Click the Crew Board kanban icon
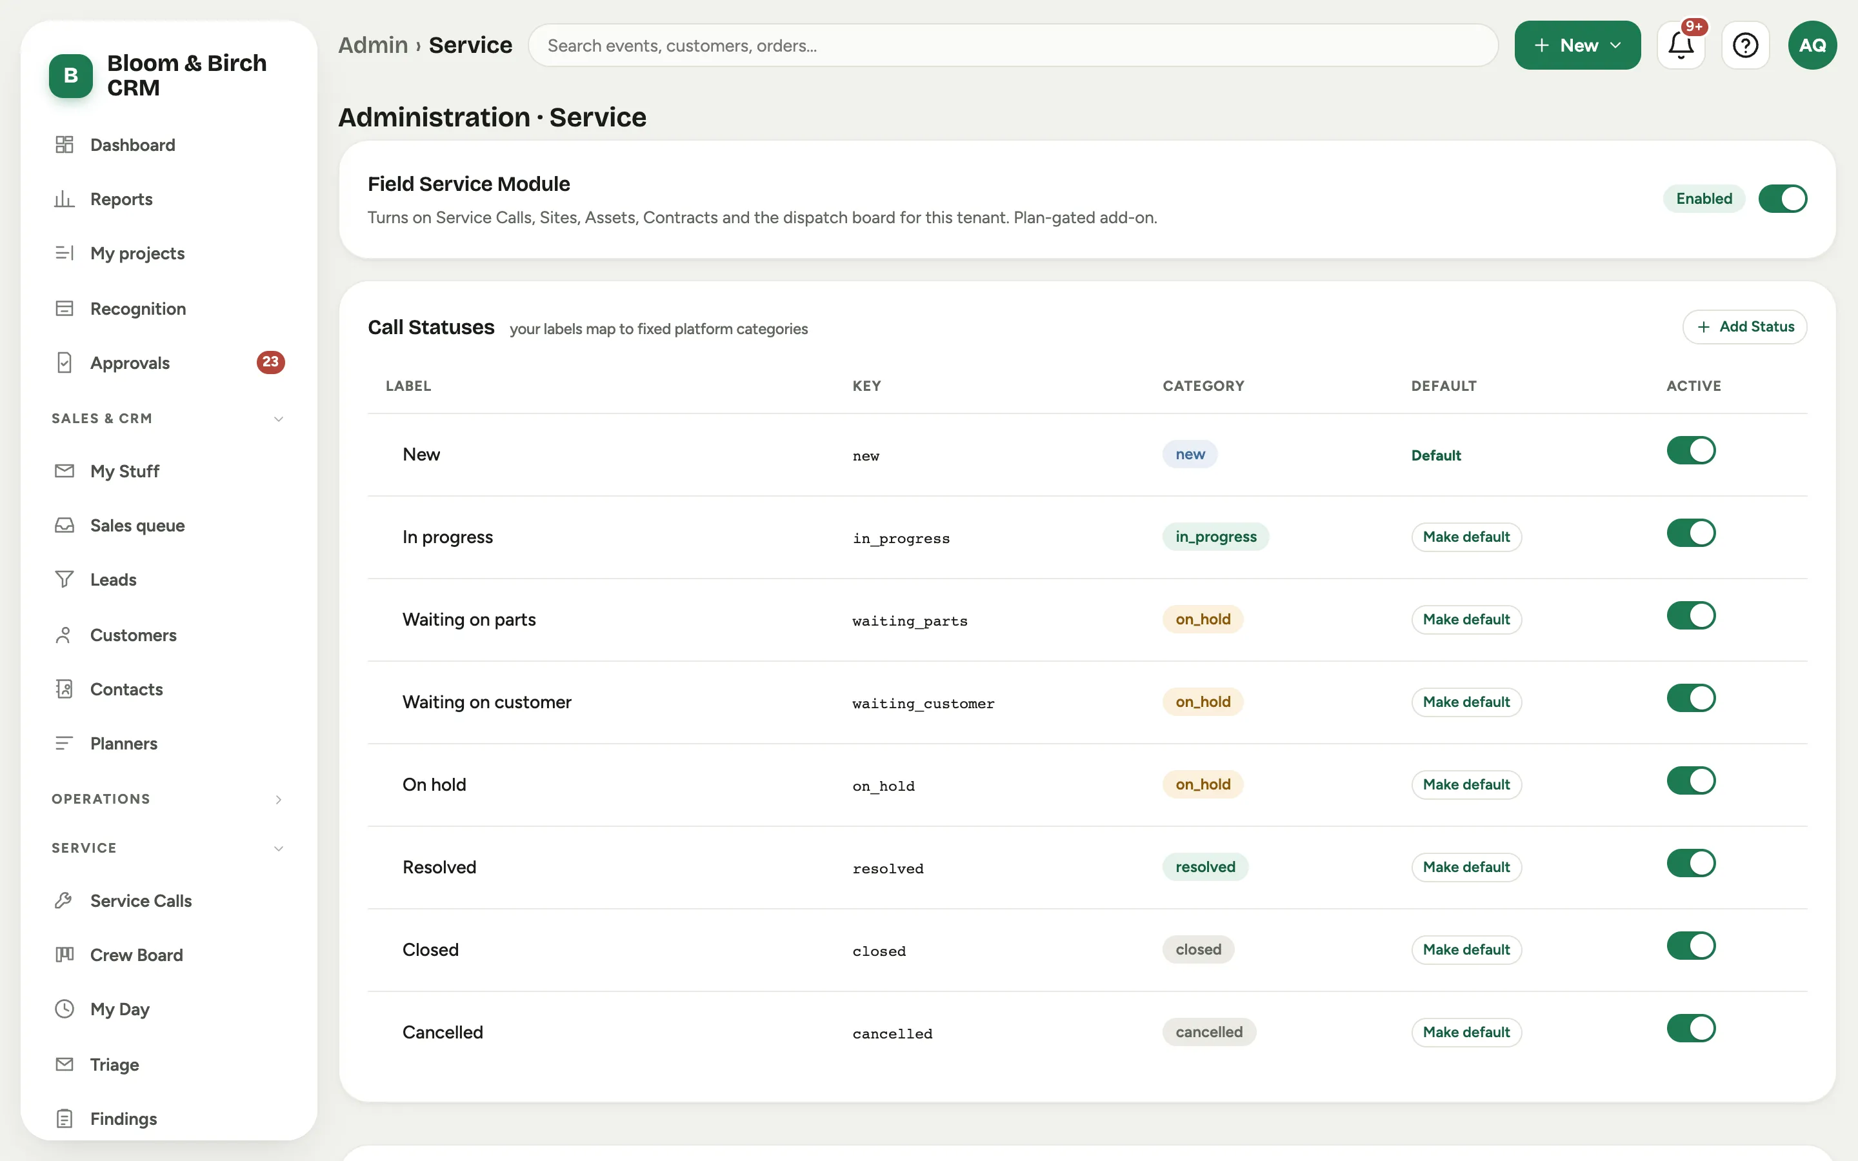Screen dimensions: 1858x1161 click(65, 955)
